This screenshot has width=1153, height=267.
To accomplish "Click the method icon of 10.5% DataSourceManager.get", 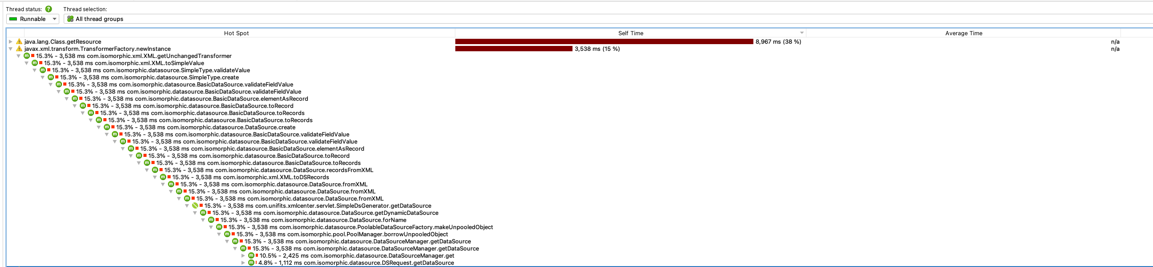I will pyautogui.click(x=251, y=256).
